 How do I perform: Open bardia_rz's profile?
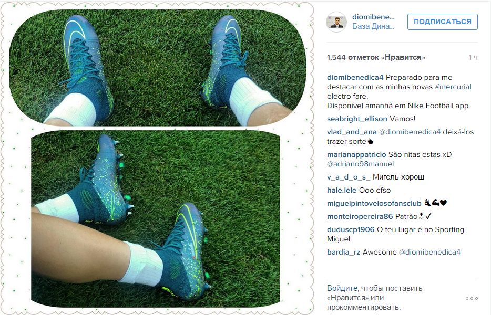point(343,252)
